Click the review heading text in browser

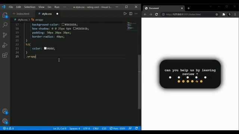coord(190,72)
